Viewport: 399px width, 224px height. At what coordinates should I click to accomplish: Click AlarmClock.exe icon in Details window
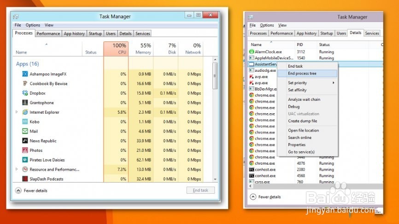pos(252,52)
